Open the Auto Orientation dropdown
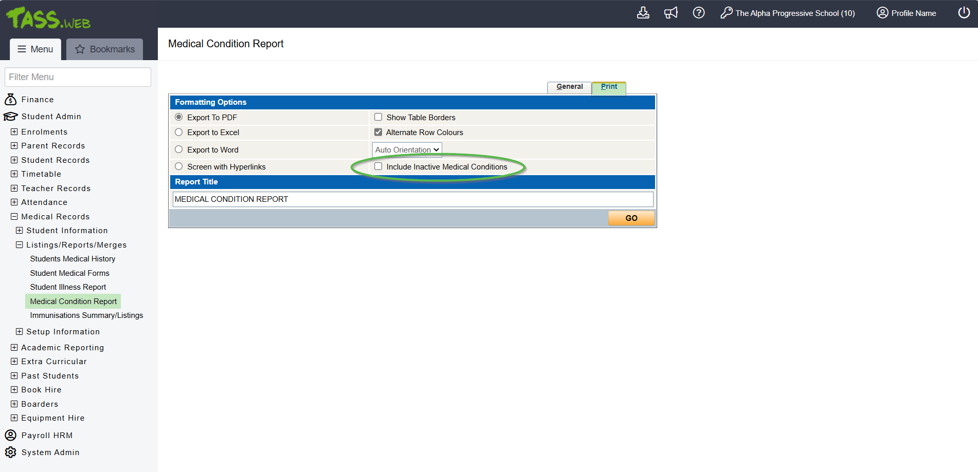The image size is (978, 472). click(407, 150)
